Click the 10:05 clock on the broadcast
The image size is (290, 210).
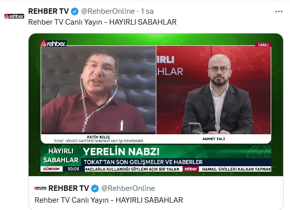[x=73, y=169]
